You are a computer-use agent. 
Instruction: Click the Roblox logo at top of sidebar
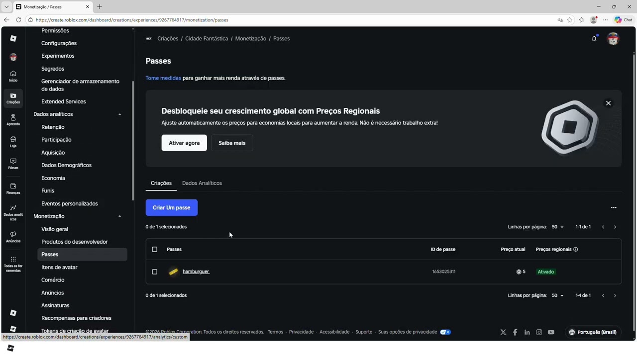pyautogui.click(x=13, y=38)
